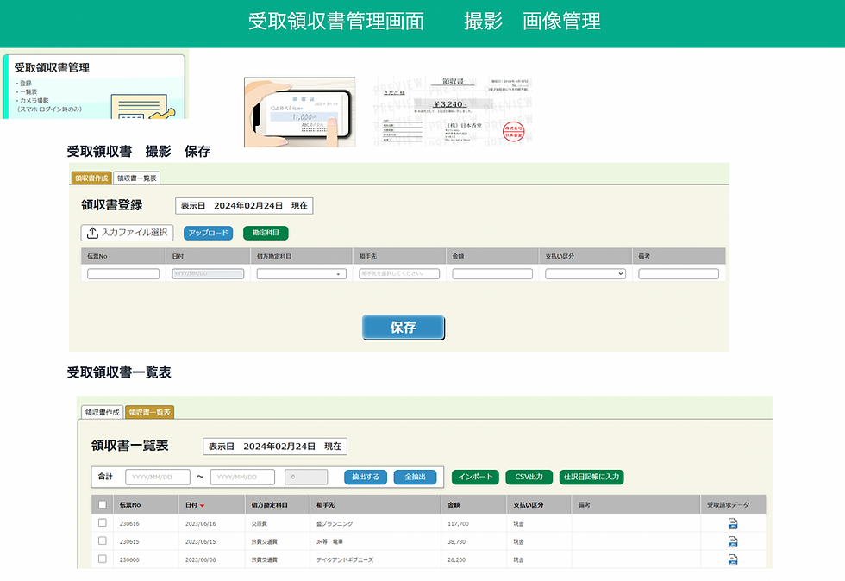The image size is (845, 581).
Task: Open the receipt data icon for slip 230615
Action: click(732, 541)
